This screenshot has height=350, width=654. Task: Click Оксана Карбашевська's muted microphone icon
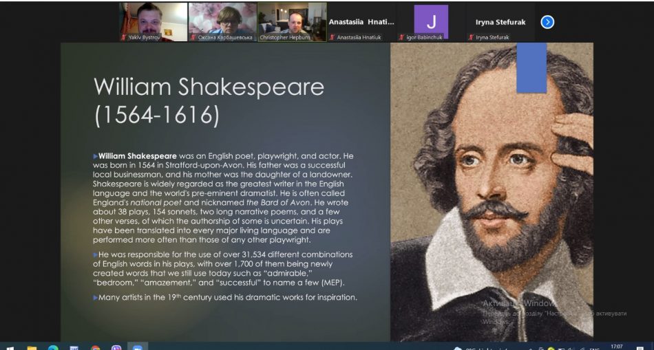point(193,37)
